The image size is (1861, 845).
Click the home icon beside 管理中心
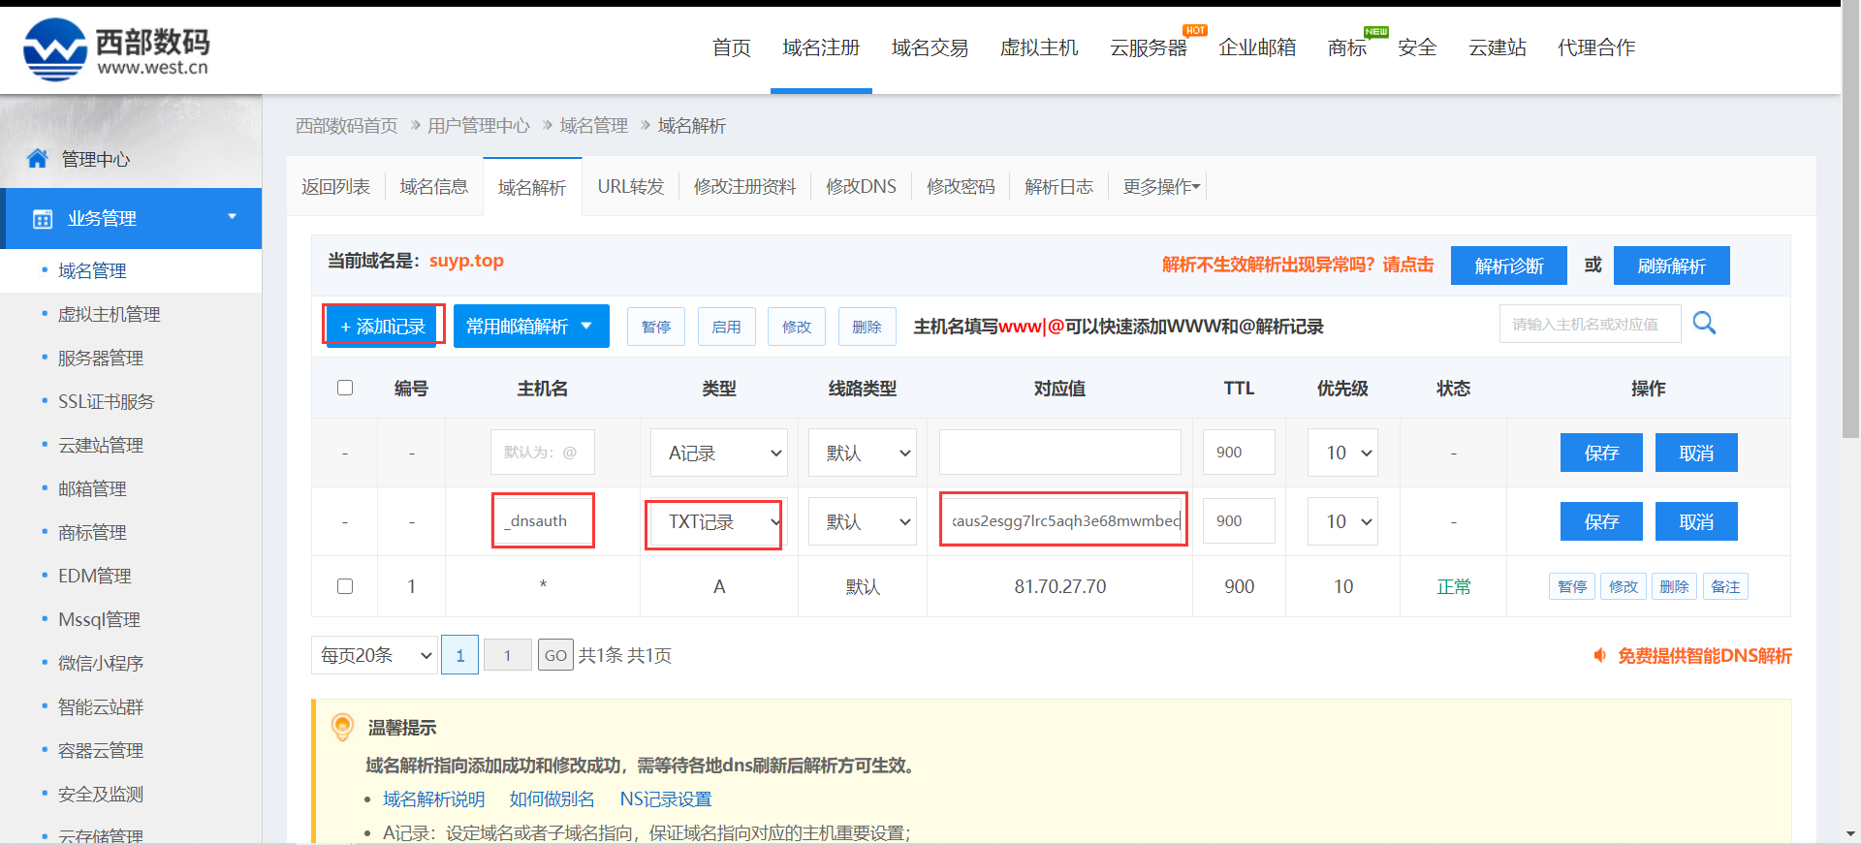pos(38,158)
